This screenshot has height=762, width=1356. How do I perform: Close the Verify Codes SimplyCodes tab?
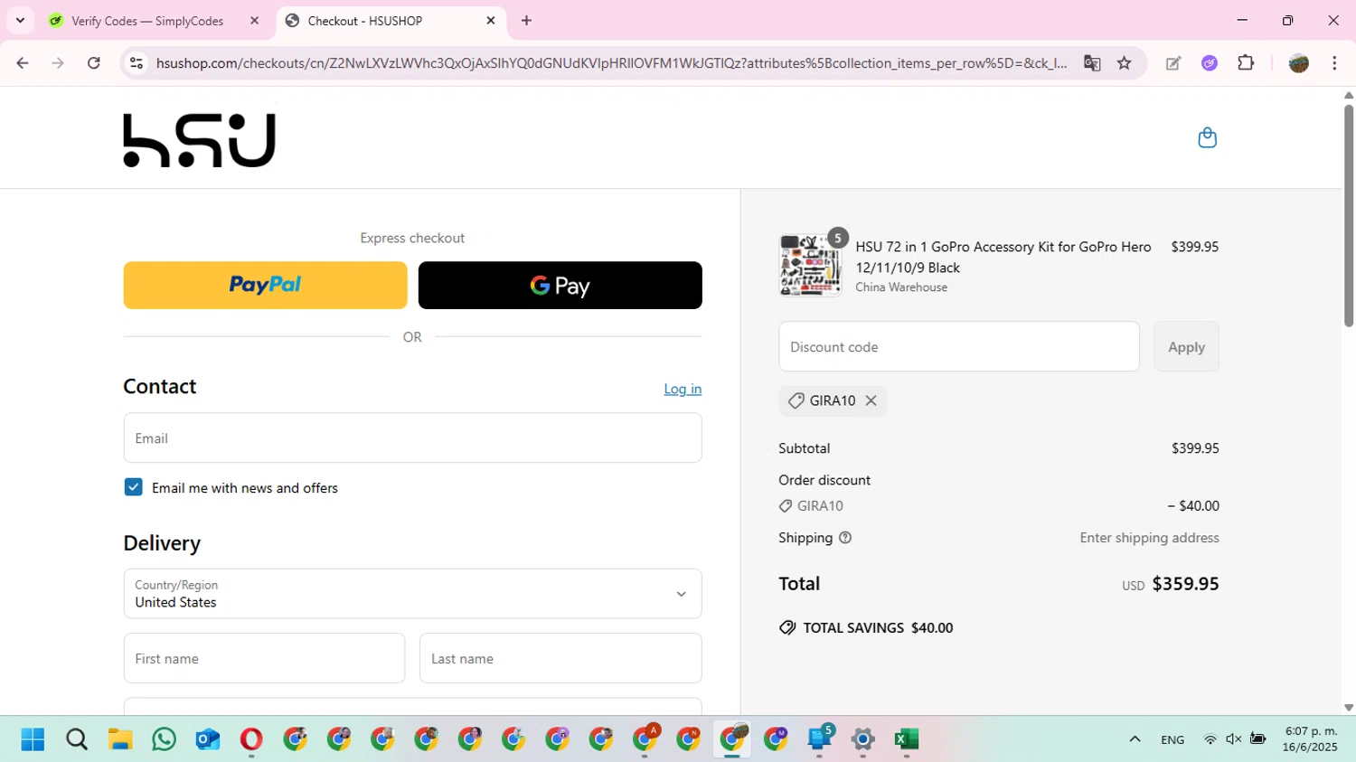tap(254, 21)
